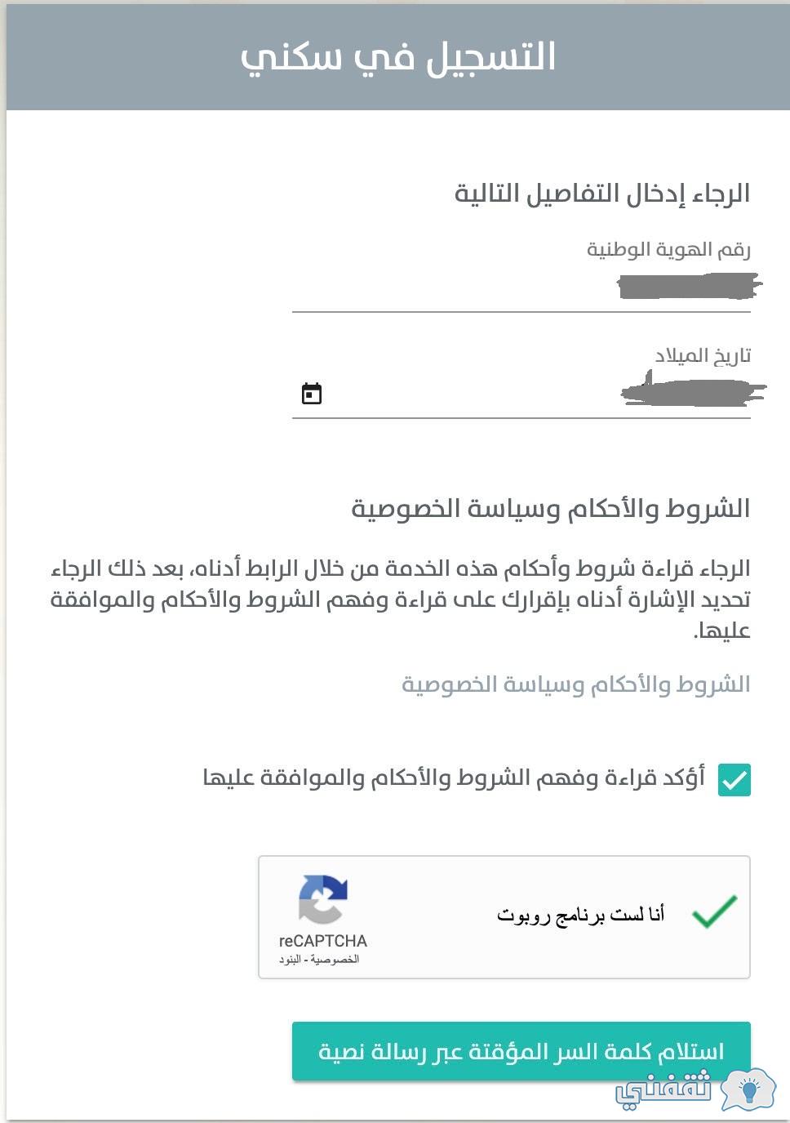
Task: Open the reCAPTCHA البنود link
Action: [290, 960]
